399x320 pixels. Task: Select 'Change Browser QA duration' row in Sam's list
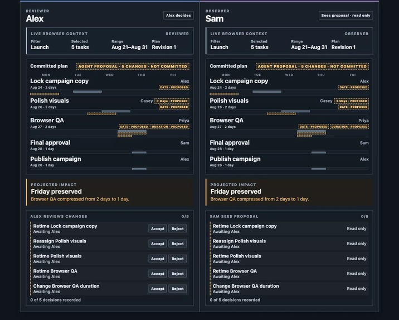[289, 289]
